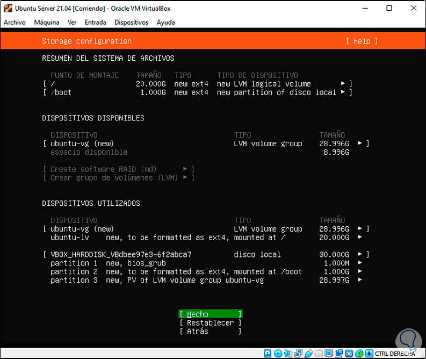Select the /boot mount point in the summary

coord(198,92)
